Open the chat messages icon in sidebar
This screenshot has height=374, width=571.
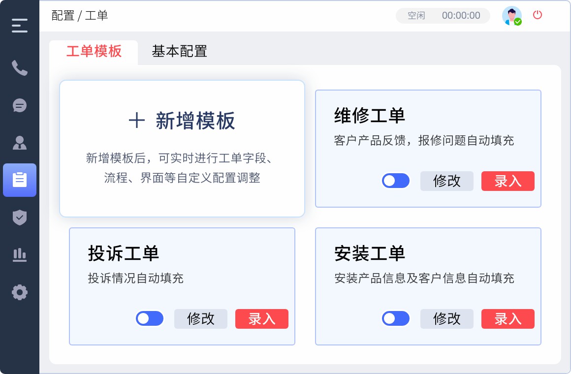click(20, 105)
